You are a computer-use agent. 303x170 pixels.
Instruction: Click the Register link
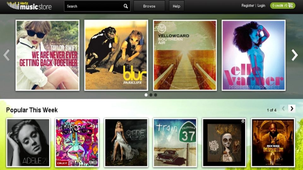click(x=248, y=6)
